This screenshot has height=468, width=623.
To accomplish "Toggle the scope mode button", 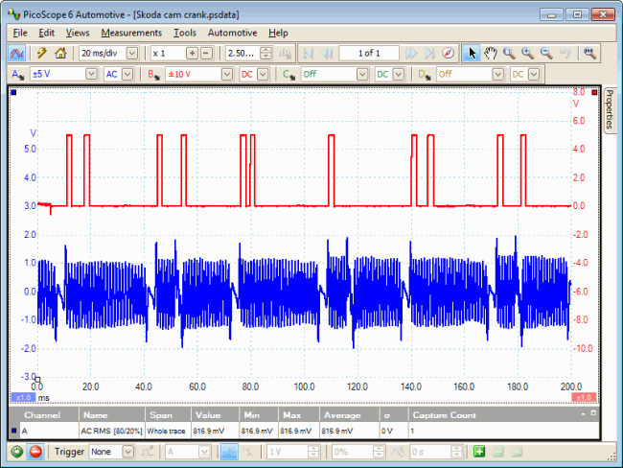I will click(x=17, y=54).
